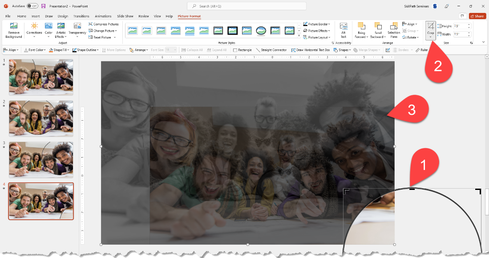
Task: Expand the picture styles gallery More arrow
Action: 299,36
